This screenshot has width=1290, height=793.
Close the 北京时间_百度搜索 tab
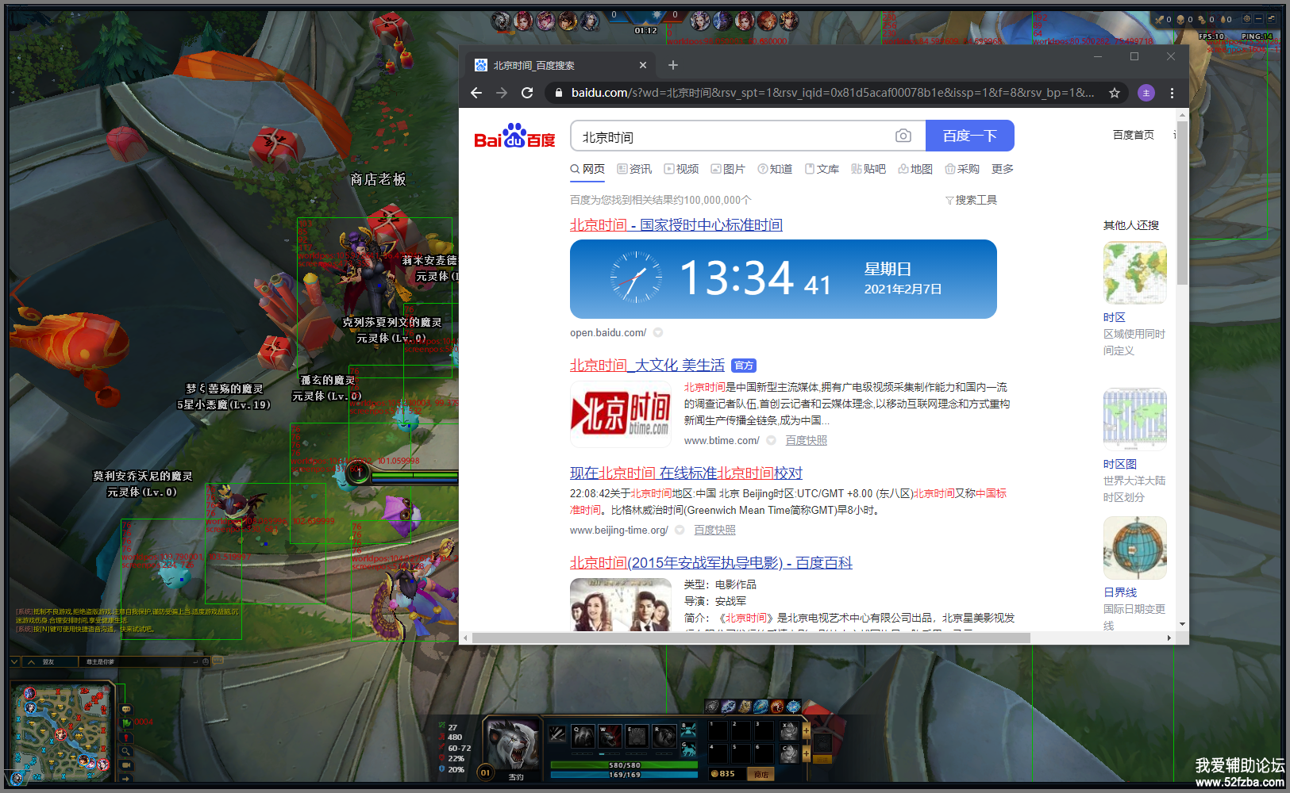pos(643,65)
